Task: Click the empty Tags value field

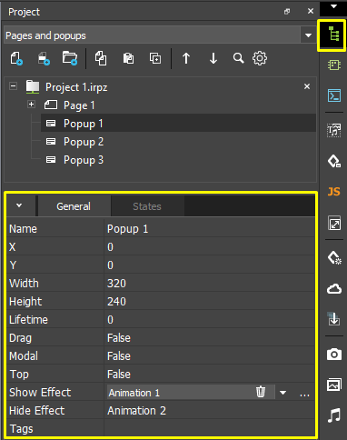Action: (210, 428)
